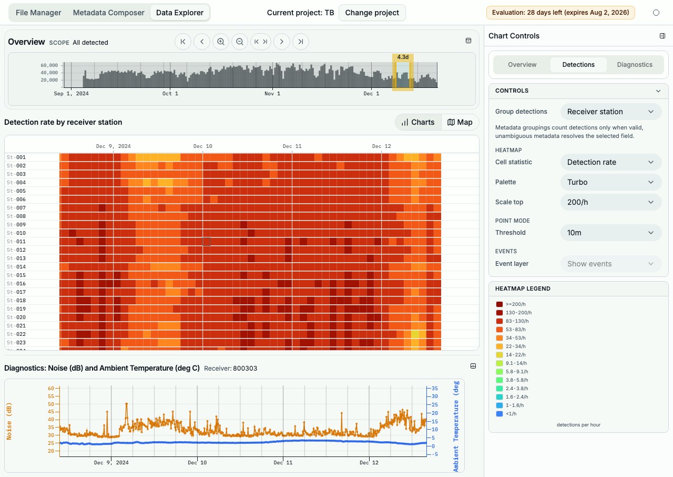Image resolution: width=673 pixels, height=477 pixels.
Task: Click the St-016 row label
Action: pos(16,283)
